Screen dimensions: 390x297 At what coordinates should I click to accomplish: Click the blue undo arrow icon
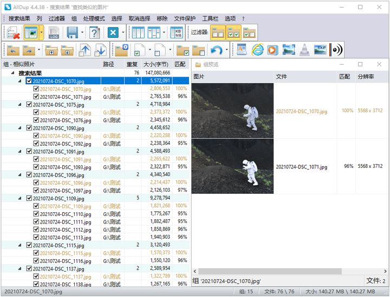pos(217,50)
